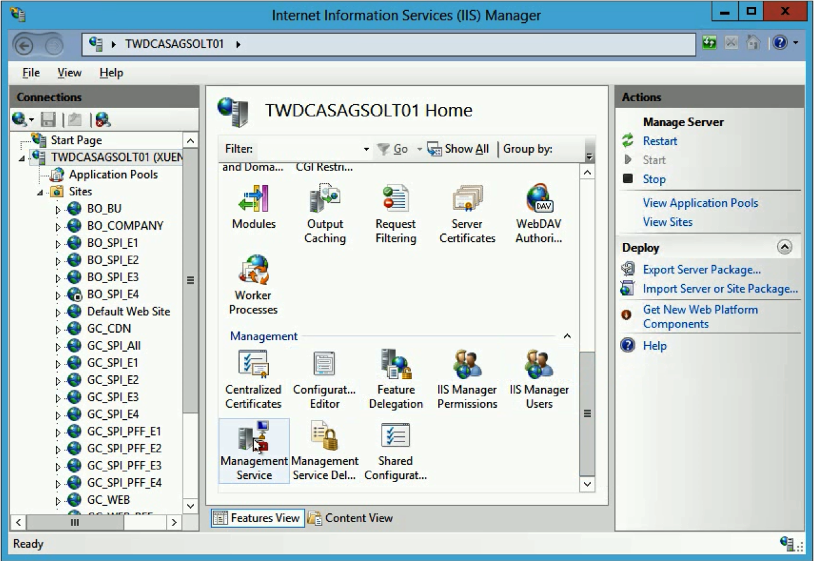Switch to Content View tab

pyautogui.click(x=350, y=518)
